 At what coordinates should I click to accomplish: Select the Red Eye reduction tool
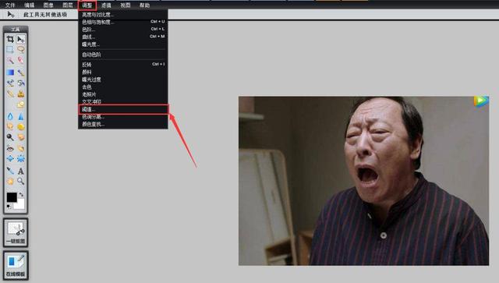pyautogui.click(x=10, y=148)
